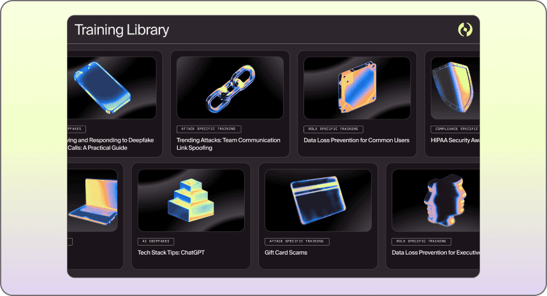Click the Role Specific Training tag above Executives title
The width and height of the screenshot is (547, 296).
point(421,242)
